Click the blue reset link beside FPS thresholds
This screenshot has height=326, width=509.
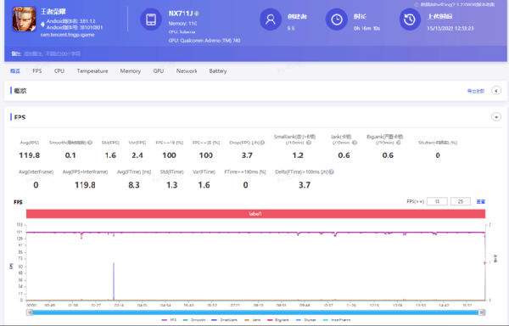point(480,202)
